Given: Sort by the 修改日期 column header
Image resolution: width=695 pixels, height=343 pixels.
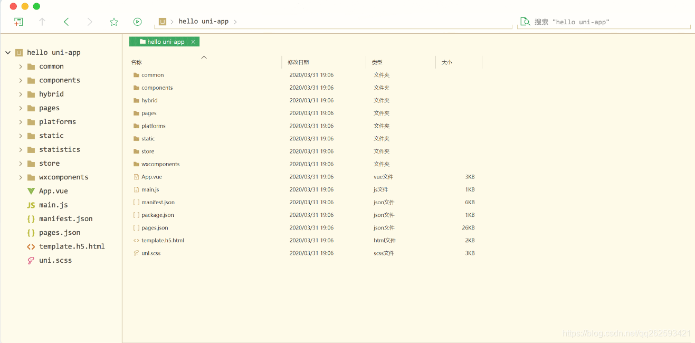Looking at the screenshot, I should [298, 62].
